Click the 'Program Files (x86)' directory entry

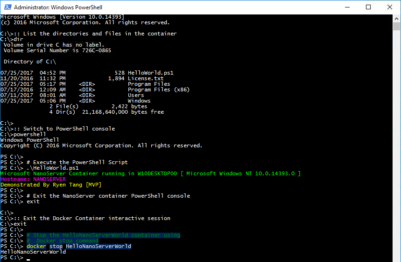(159, 90)
